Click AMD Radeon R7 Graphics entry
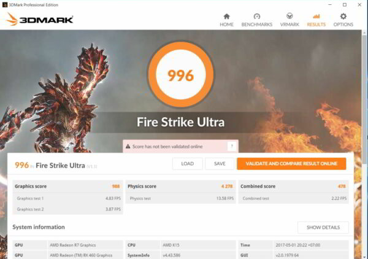The image size is (368, 259). coord(73,245)
